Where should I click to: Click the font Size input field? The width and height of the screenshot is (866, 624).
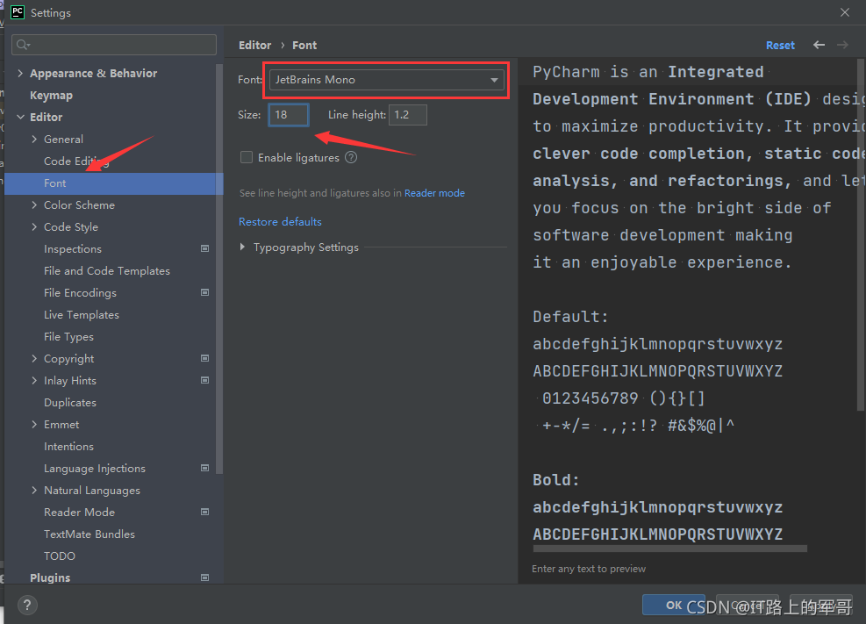(289, 115)
